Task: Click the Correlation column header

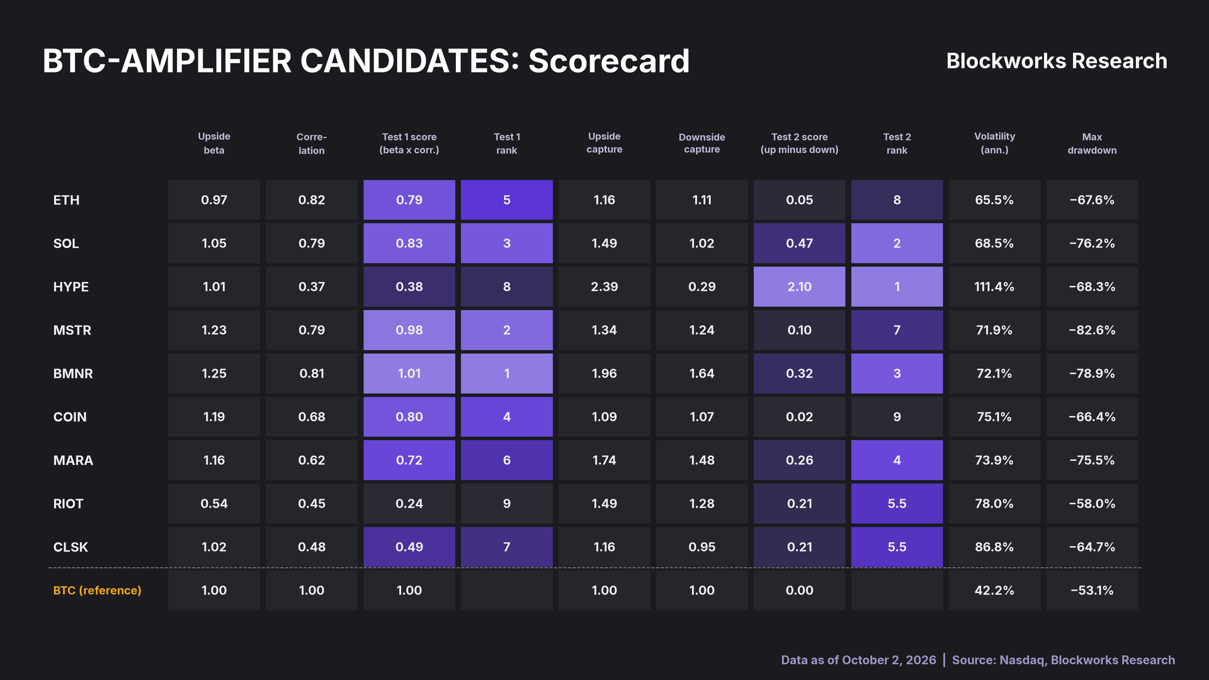Action: [312, 144]
